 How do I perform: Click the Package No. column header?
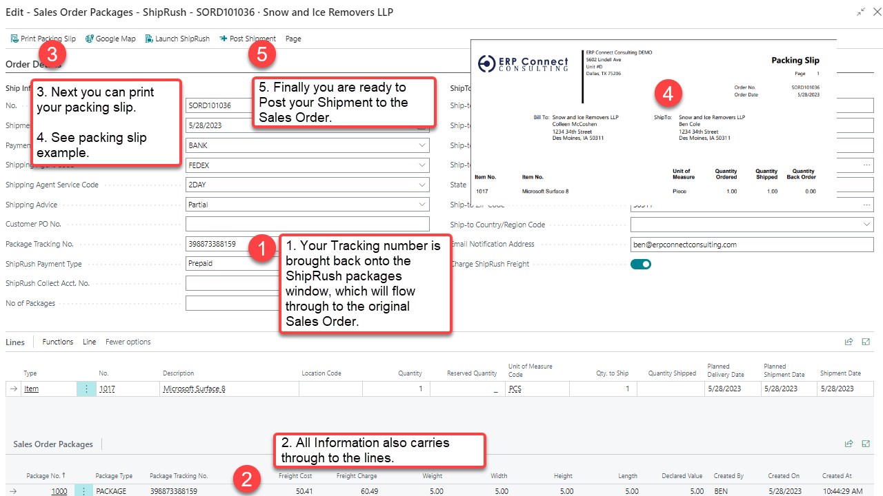(x=46, y=475)
